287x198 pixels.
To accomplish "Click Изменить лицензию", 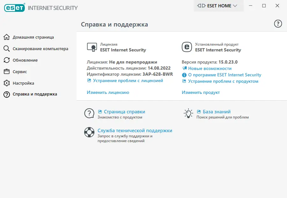I will click(108, 92).
